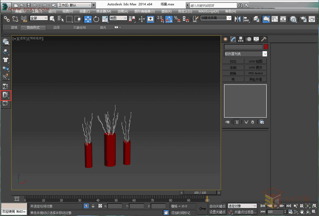Switch to the Hierarchy panel tab
This screenshot has width=319, height=216.
click(241, 39)
